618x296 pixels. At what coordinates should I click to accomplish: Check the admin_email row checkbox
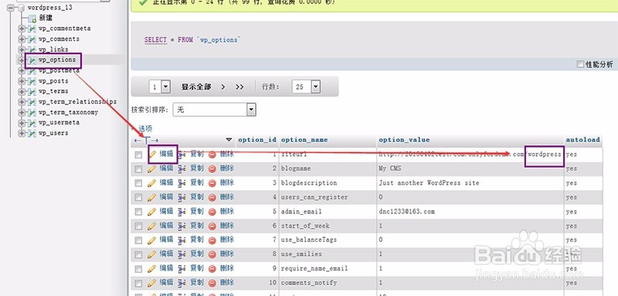(x=138, y=212)
